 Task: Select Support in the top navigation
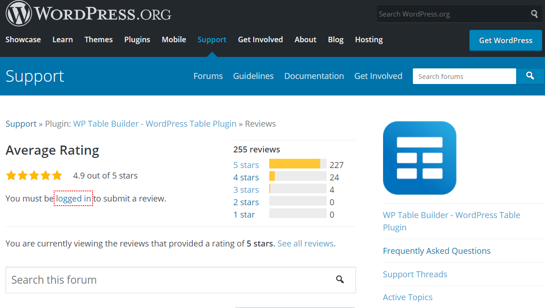tap(212, 39)
